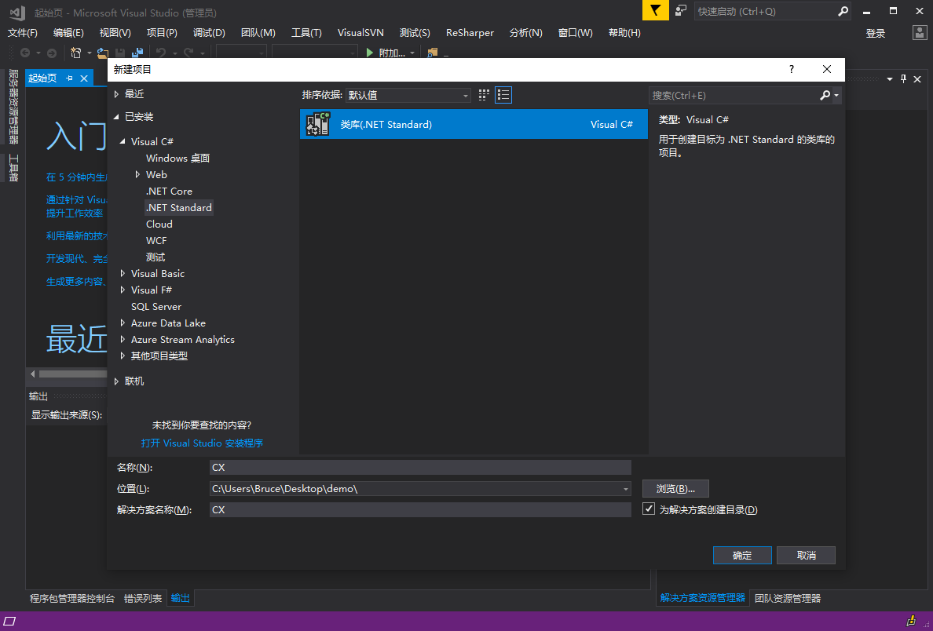Click the status bar icon at bottom left
933x631 pixels.
(x=9, y=621)
